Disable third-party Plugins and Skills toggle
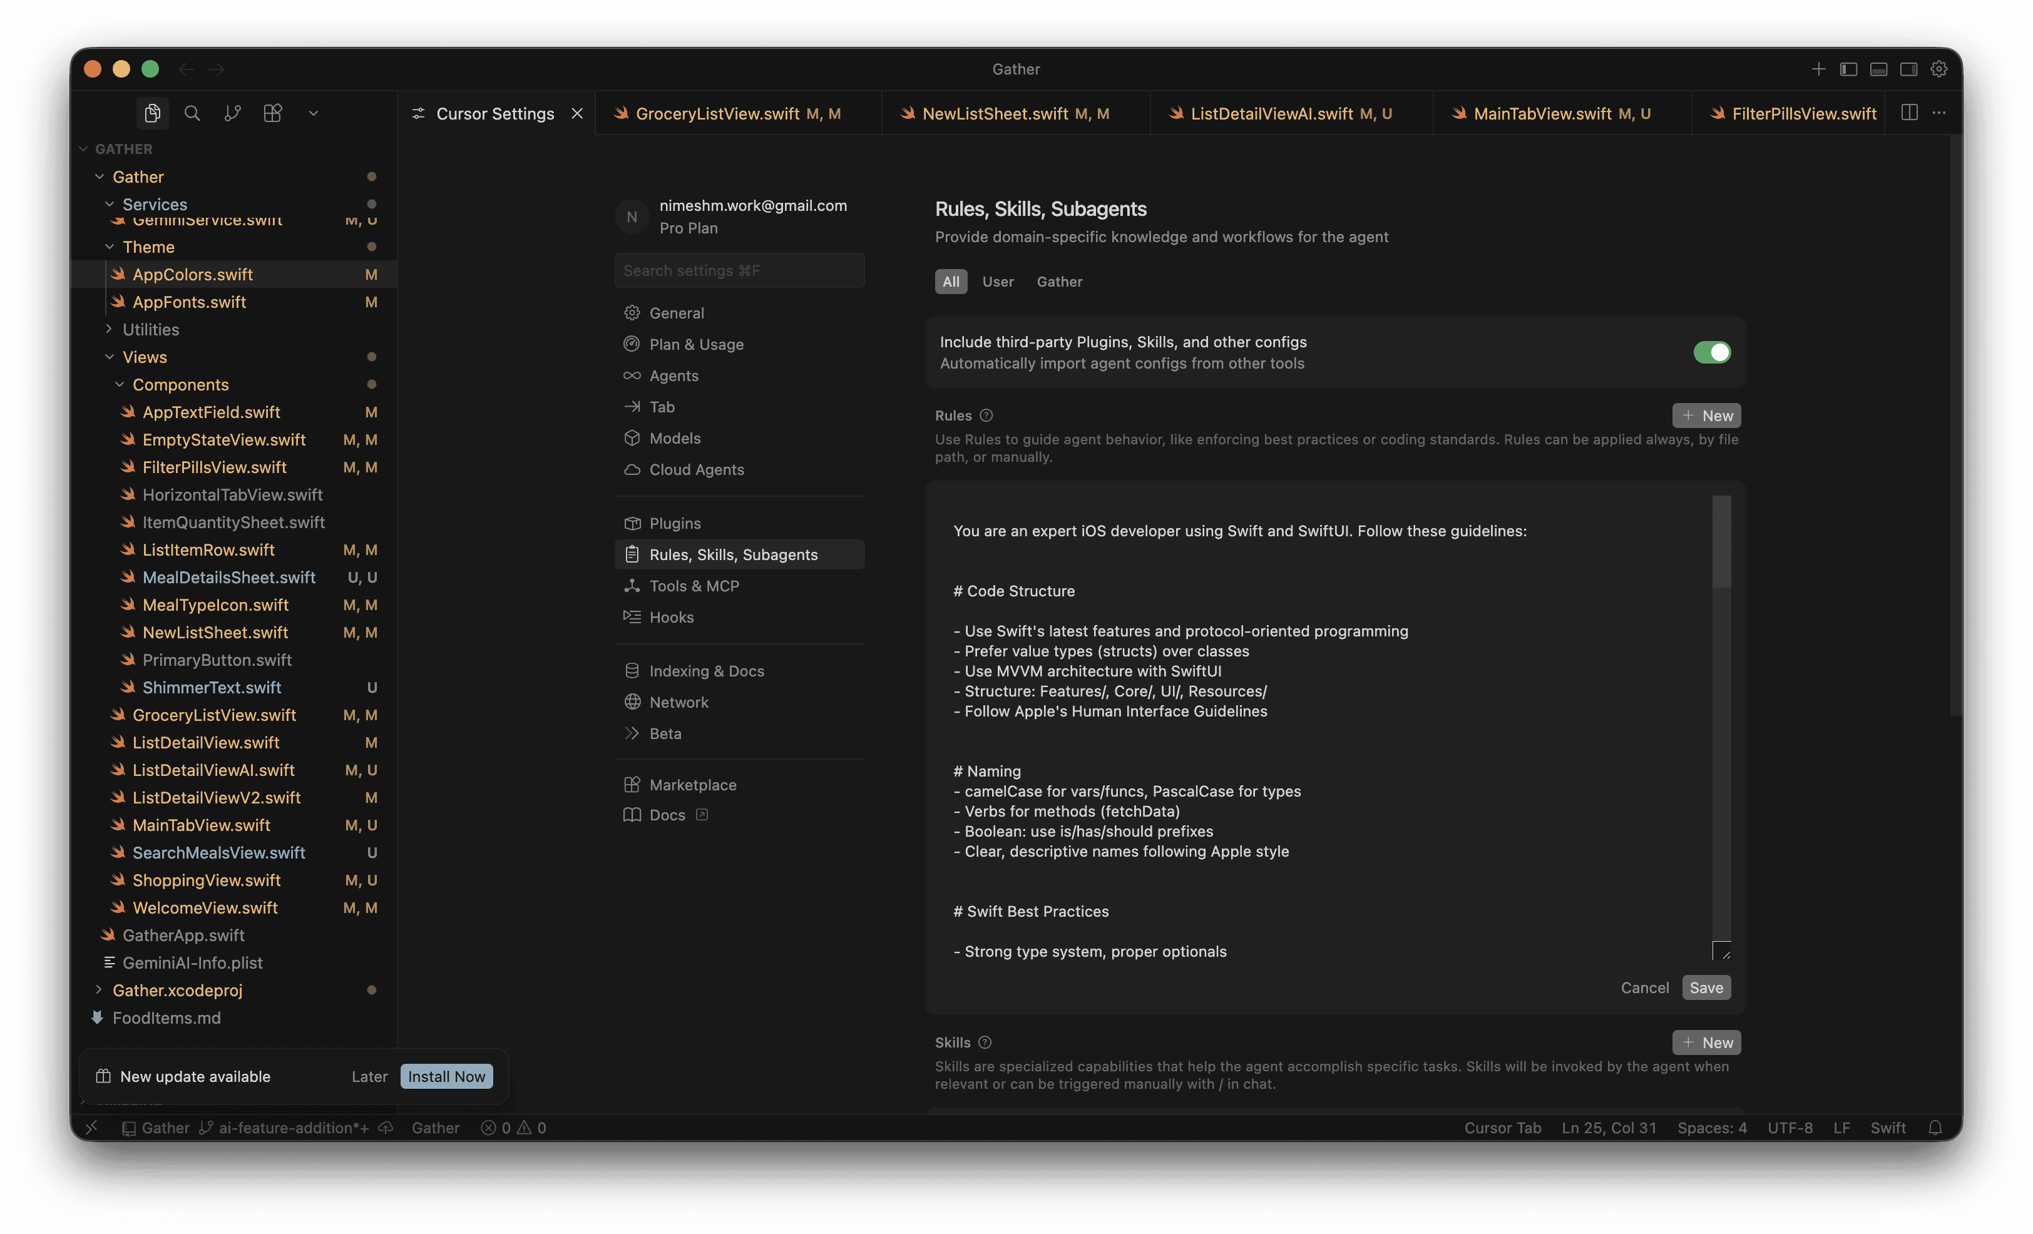Image resolution: width=2033 pixels, height=1234 pixels. 1712,352
